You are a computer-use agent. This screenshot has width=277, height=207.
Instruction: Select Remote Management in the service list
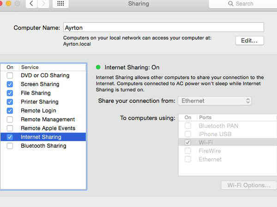(x=48, y=119)
